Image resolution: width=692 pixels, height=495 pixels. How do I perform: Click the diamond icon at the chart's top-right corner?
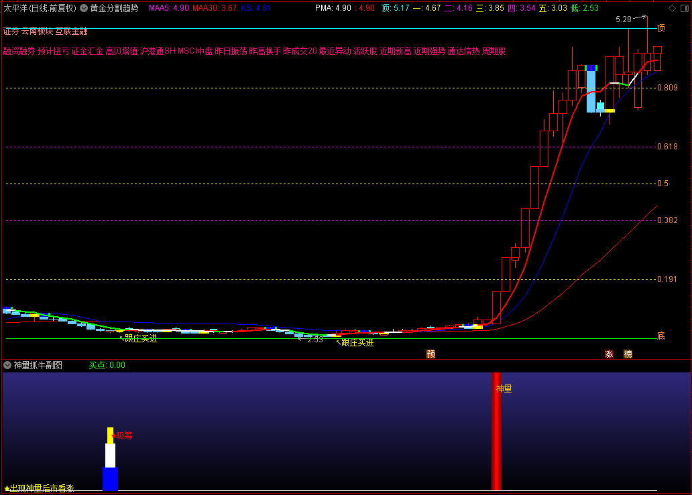click(x=672, y=9)
